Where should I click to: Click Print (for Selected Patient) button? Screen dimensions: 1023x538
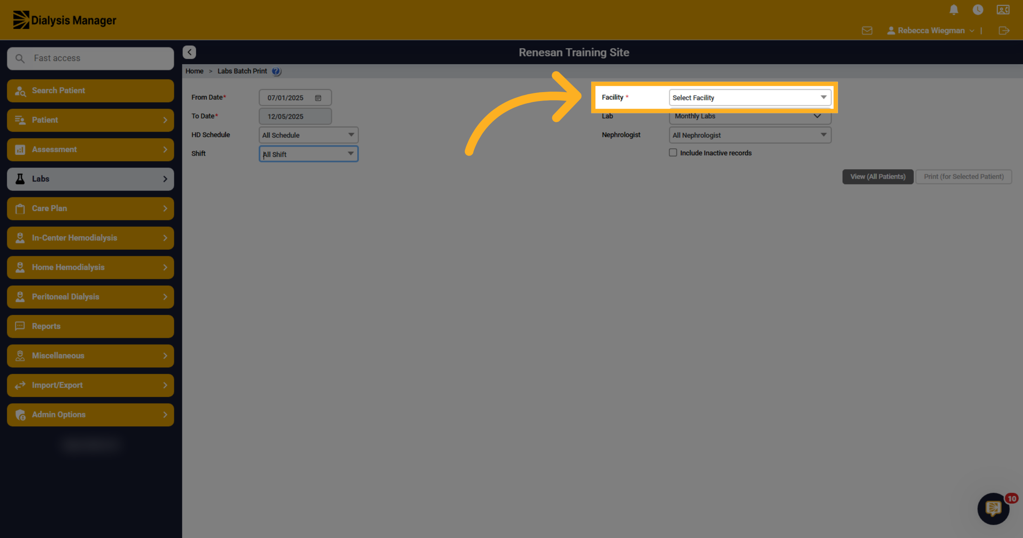964,176
